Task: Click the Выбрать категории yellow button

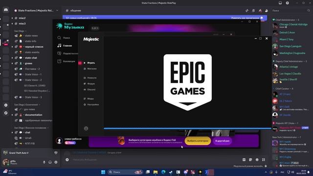Action: [198, 141]
